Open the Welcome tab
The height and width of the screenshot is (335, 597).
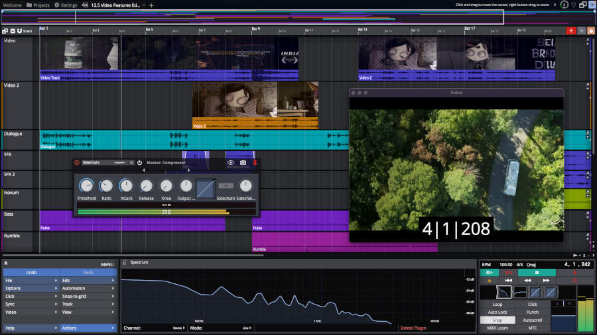point(12,5)
